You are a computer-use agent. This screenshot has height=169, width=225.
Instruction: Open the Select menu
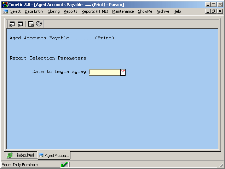pos(16,11)
